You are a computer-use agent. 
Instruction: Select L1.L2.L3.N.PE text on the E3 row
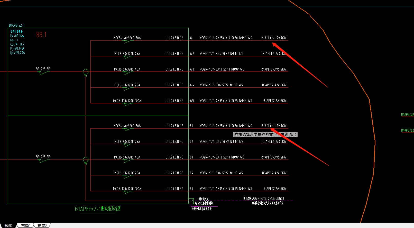tap(174, 157)
